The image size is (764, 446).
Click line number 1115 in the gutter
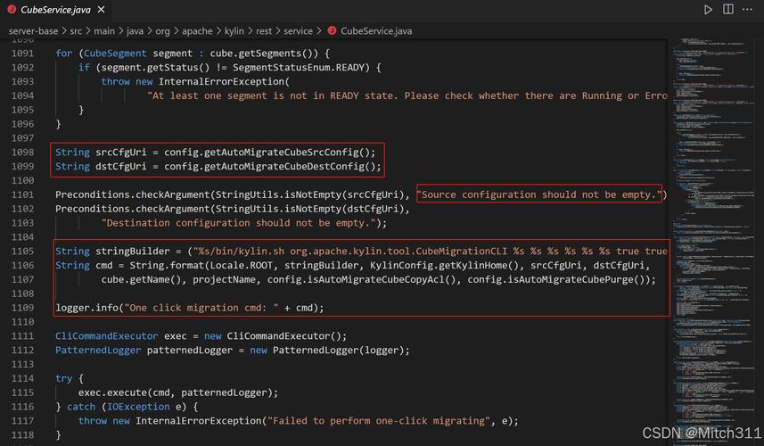click(21, 392)
